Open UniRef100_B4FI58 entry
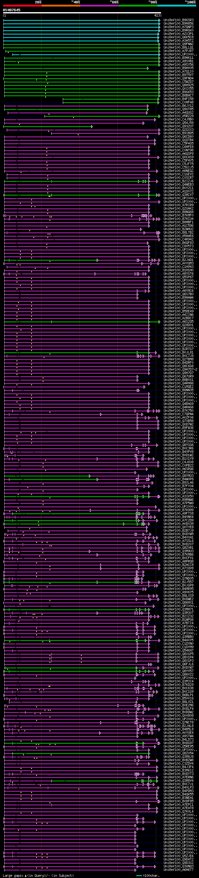This screenshot has height=878, width=199. [178, 99]
